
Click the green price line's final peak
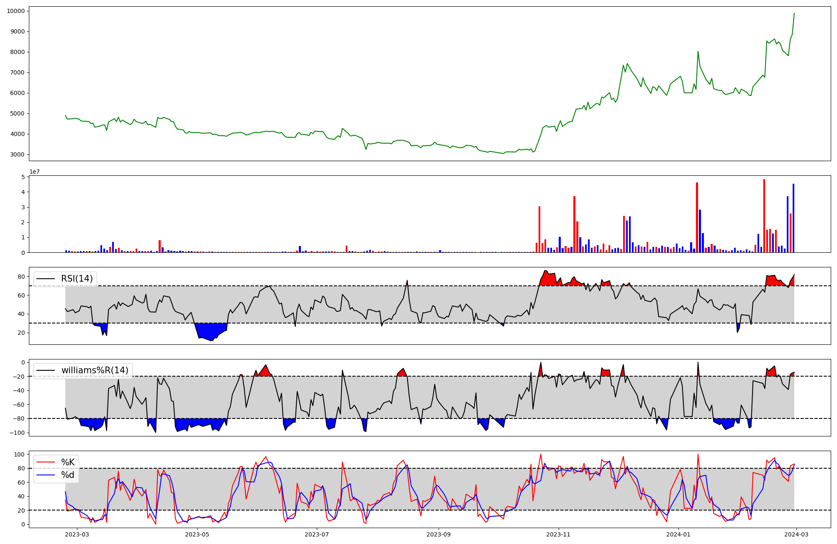point(794,13)
